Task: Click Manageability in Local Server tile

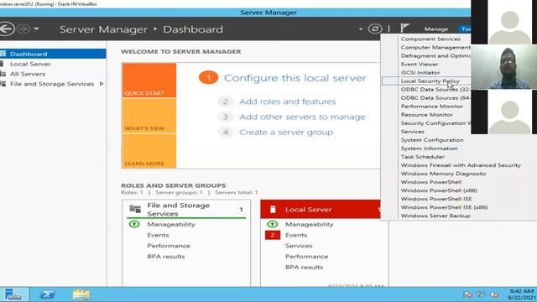Action: [x=310, y=224]
